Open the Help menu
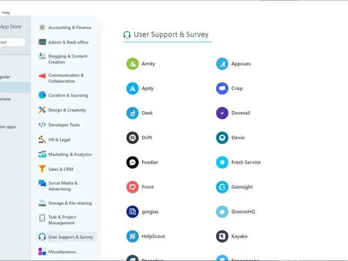This screenshot has width=348, height=261. pos(6,13)
